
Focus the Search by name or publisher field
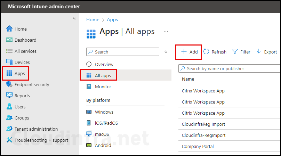click(230, 68)
